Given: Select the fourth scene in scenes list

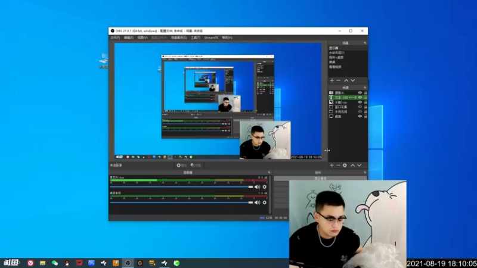Looking at the screenshot, I should click(x=348, y=62).
